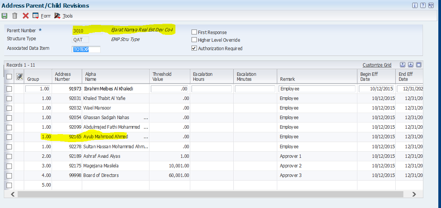Click the Approver 1 remark cell
Image resolution: width=441 pixels, height=208 pixels.
[317, 156]
